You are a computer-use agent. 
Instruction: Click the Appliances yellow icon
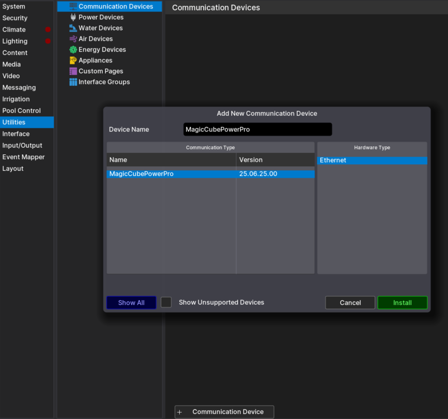(x=73, y=60)
